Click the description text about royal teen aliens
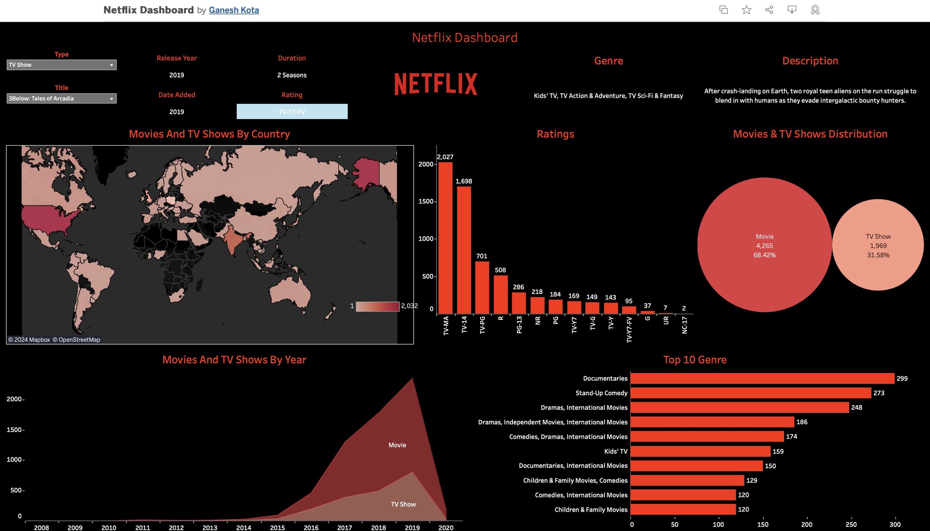 pyautogui.click(x=810, y=96)
